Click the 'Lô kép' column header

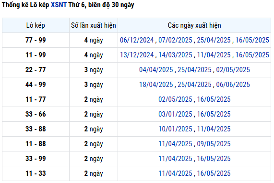(36, 25)
